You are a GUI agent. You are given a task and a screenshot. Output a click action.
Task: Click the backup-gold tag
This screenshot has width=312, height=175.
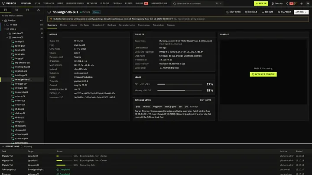coord(170,107)
